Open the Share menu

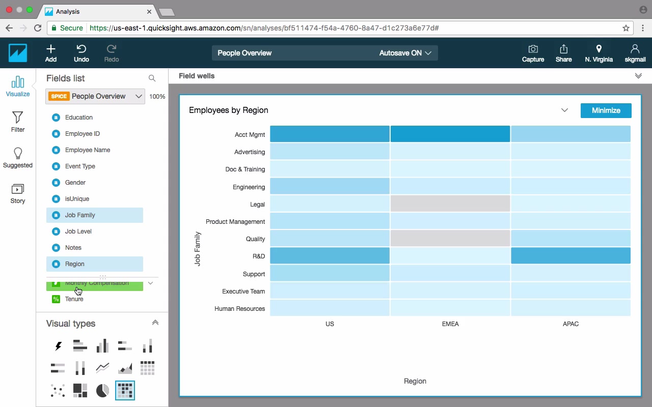563,53
